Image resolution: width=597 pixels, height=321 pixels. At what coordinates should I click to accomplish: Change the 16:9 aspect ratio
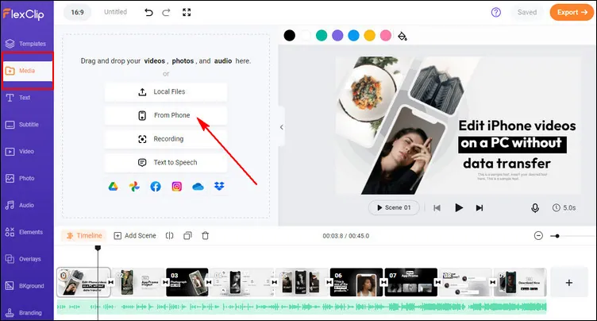click(77, 12)
